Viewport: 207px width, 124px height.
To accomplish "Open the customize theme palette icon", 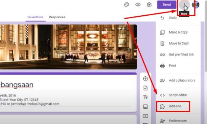I will click(126, 5).
